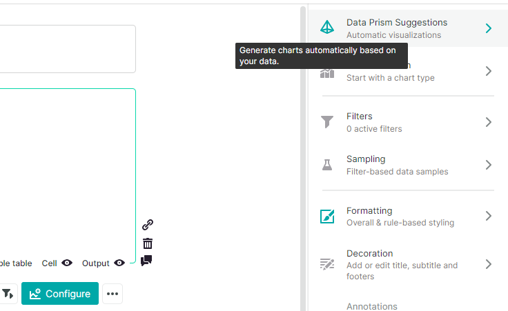Image resolution: width=508 pixels, height=311 pixels.
Task: Expand the Filters section arrow
Action: point(488,122)
